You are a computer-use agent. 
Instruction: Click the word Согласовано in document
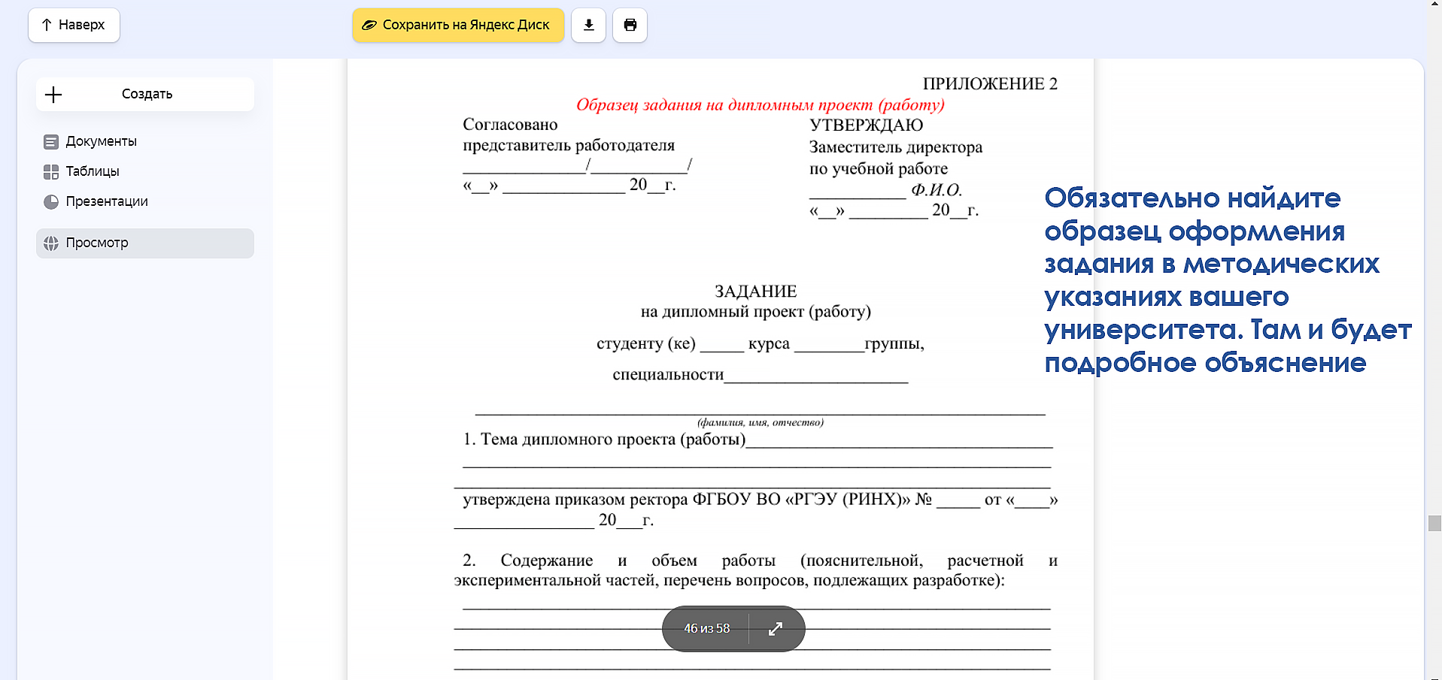click(510, 125)
